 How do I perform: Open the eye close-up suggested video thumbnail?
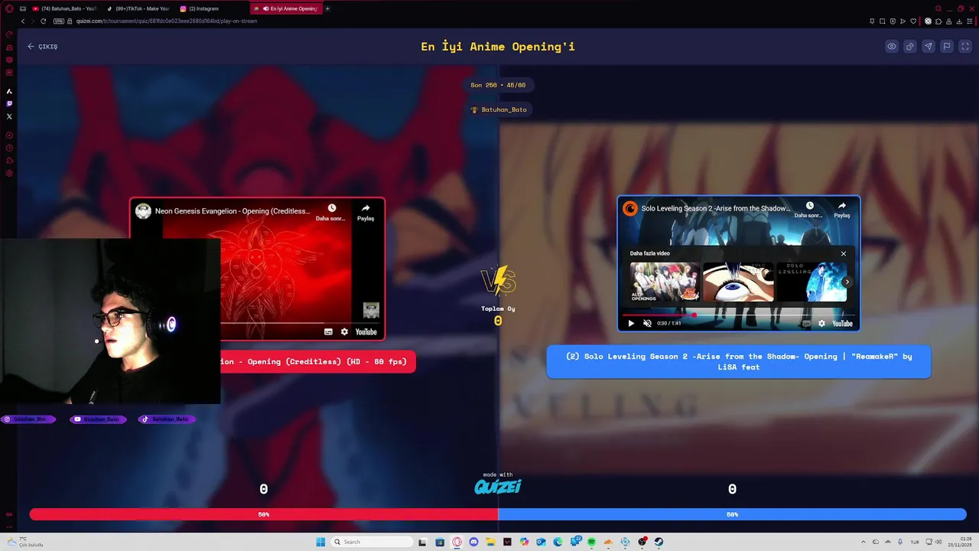pyautogui.click(x=737, y=282)
